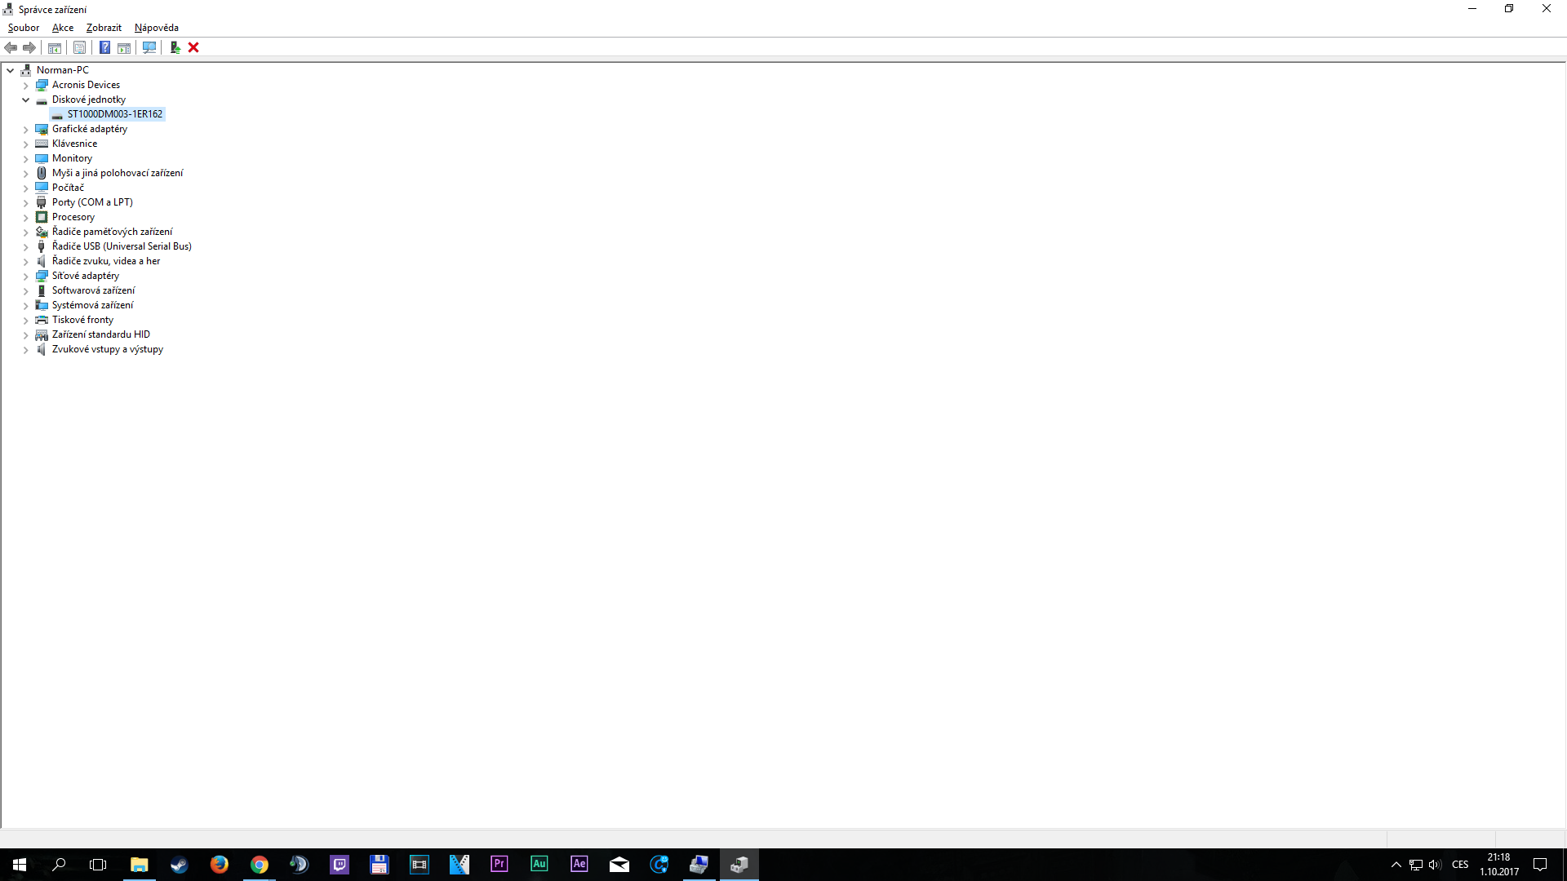
Task: Open Google Chrome from taskbar
Action: (260, 864)
